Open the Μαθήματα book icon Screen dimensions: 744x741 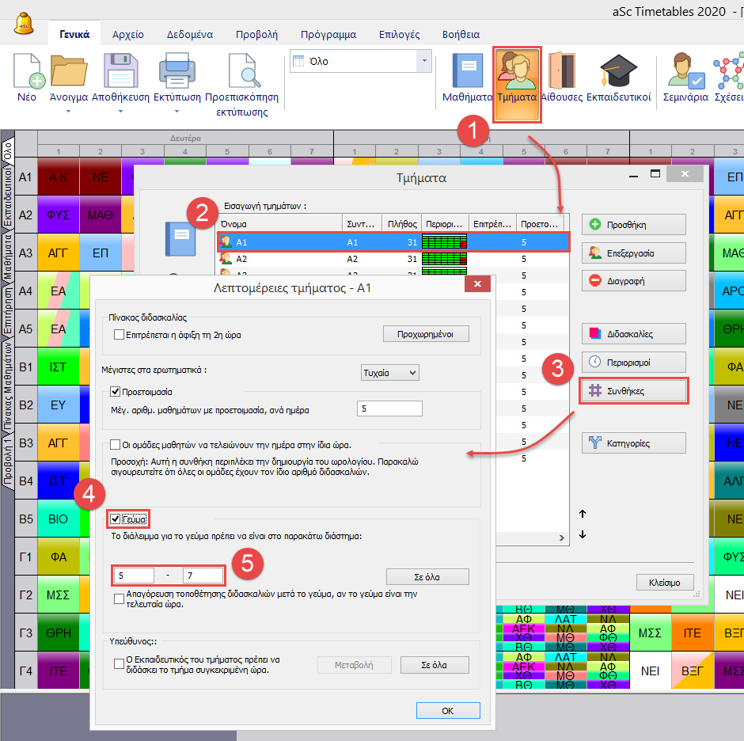click(x=467, y=71)
